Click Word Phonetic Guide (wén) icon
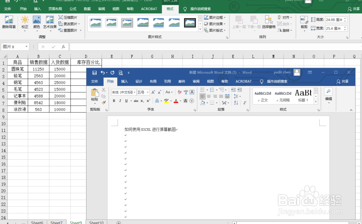 tap(186, 92)
